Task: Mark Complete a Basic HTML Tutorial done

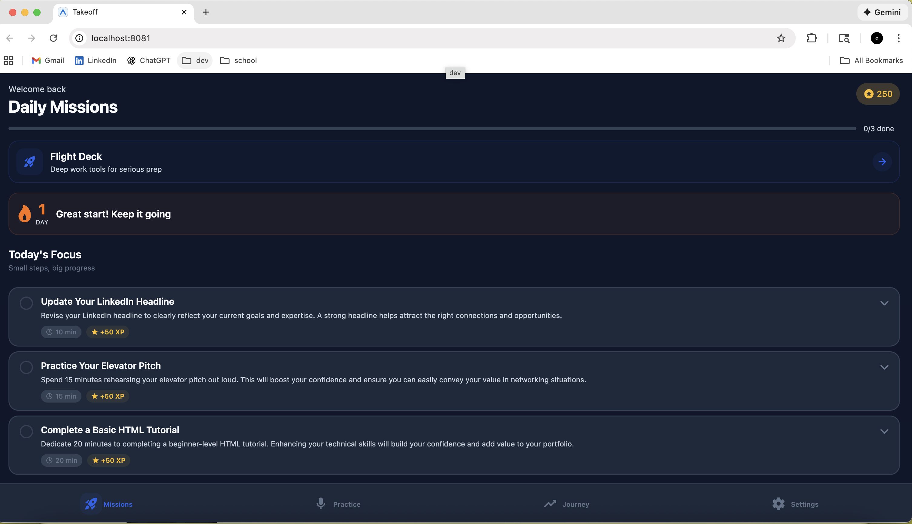Action: [x=26, y=432]
